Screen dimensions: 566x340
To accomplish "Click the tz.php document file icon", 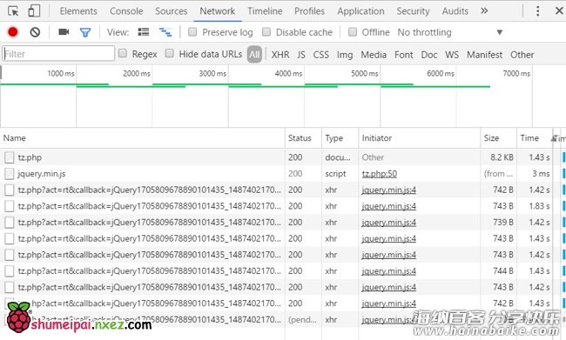I will [10, 157].
